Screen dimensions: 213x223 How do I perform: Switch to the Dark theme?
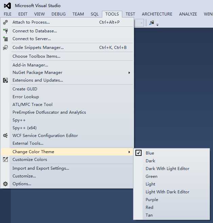click(172, 161)
